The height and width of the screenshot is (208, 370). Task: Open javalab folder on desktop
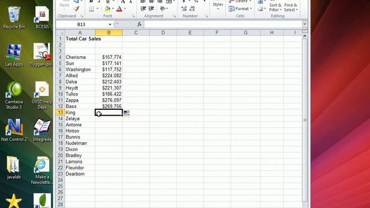[13, 168]
